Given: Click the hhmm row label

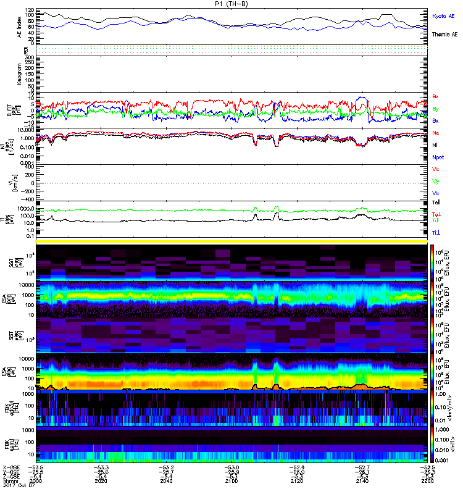Looking at the screenshot, I should tap(10, 481).
